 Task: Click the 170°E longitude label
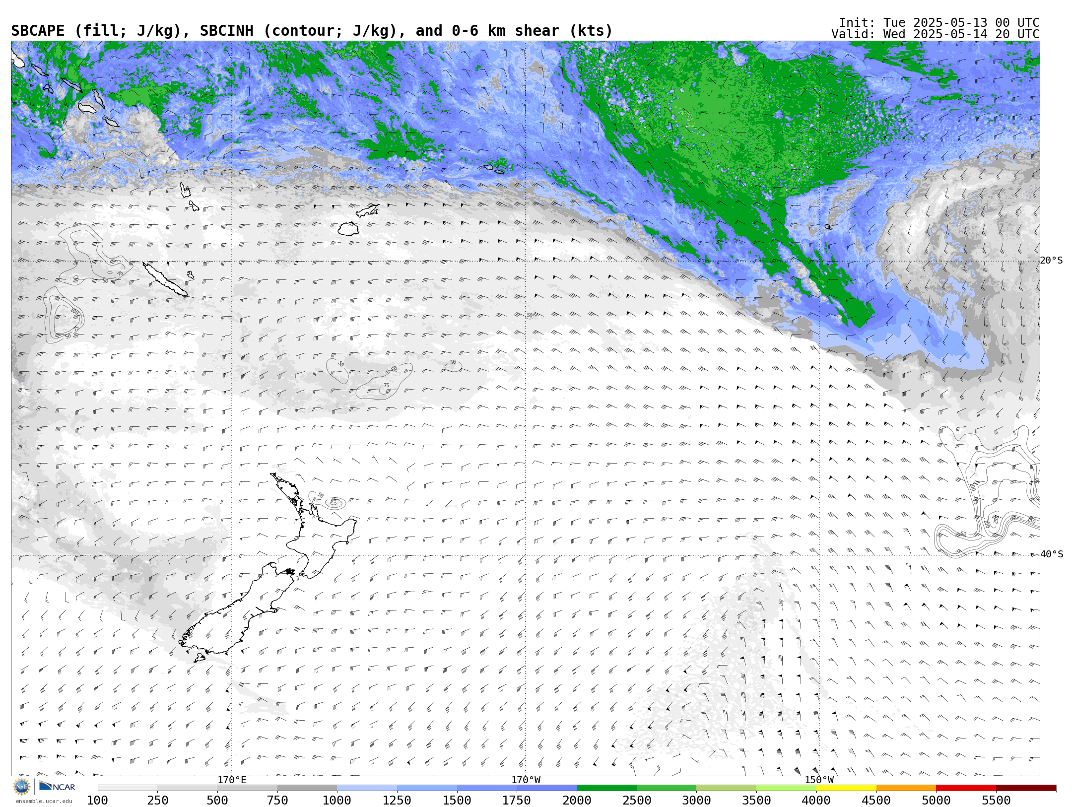coord(232,780)
